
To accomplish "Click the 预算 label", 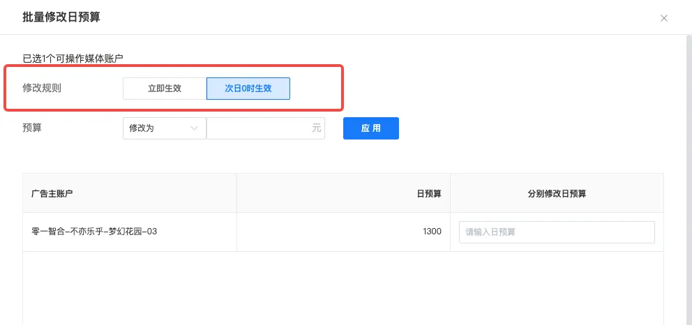I will tap(32, 128).
